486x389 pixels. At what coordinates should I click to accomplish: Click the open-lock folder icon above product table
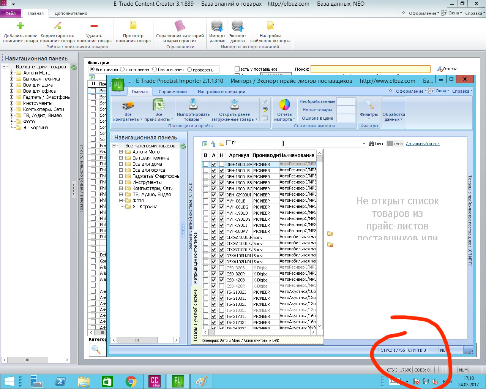pos(222,143)
